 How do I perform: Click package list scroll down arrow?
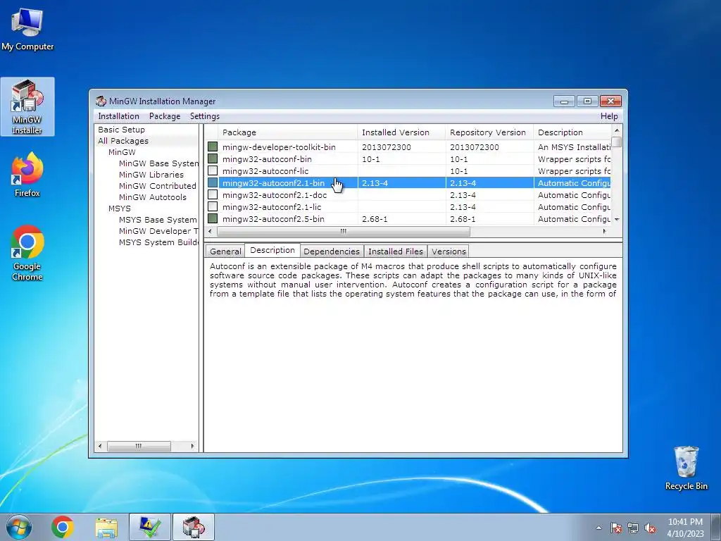click(617, 220)
